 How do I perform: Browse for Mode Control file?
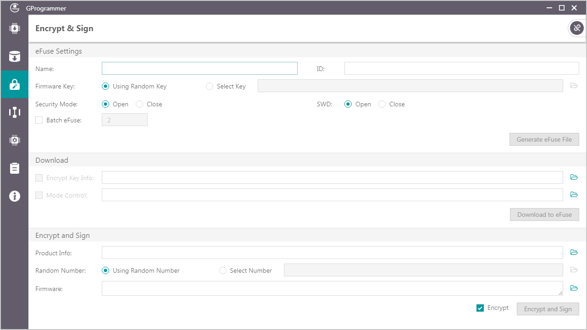(x=574, y=195)
